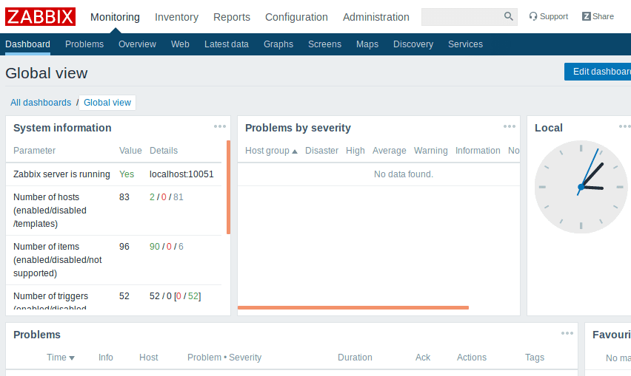Open Problems by severity widget menu dots

(x=510, y=126)
